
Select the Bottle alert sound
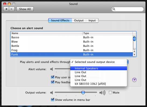point(72,46)
